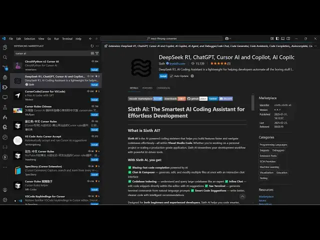Clear the extensions search results
This screenshot has height=240, width=320.
pos(92,53)
